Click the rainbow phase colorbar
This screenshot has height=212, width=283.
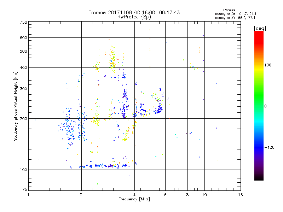pos(259,106)
